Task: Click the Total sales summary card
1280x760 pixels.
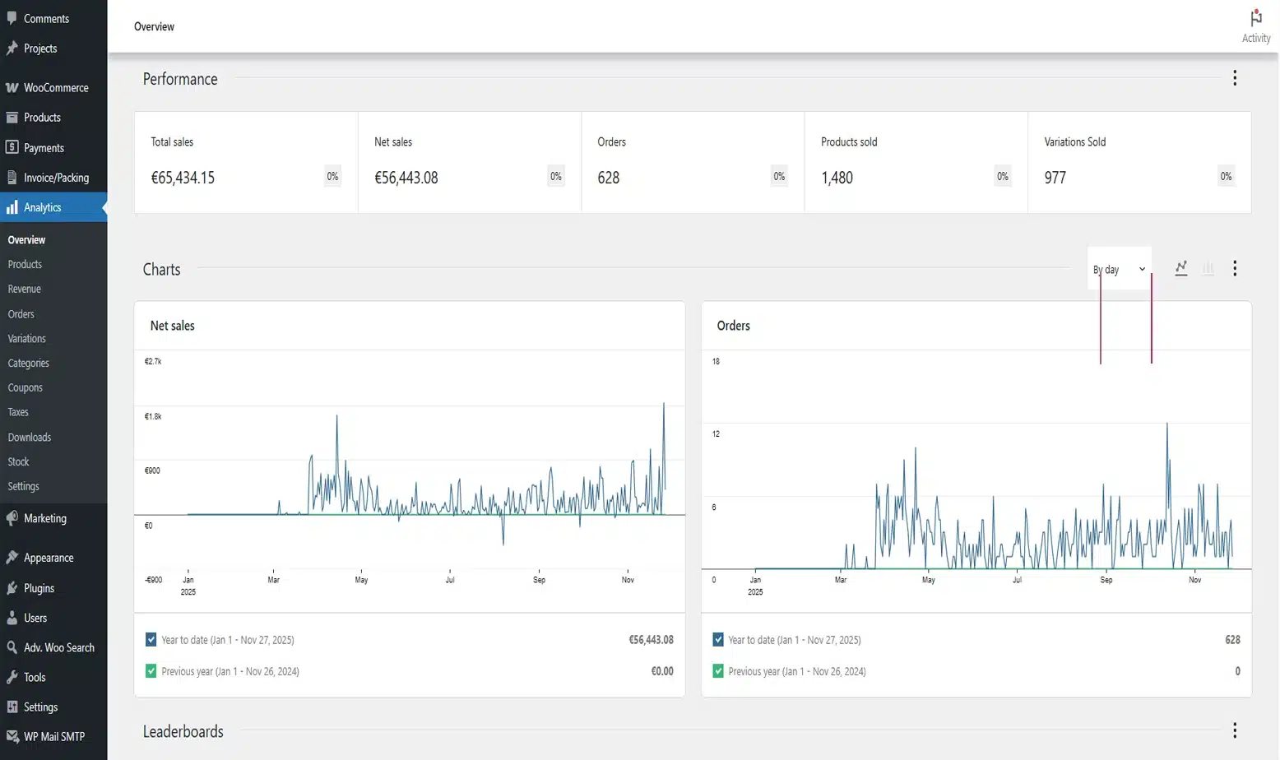Action: click(x=245, y=162)
